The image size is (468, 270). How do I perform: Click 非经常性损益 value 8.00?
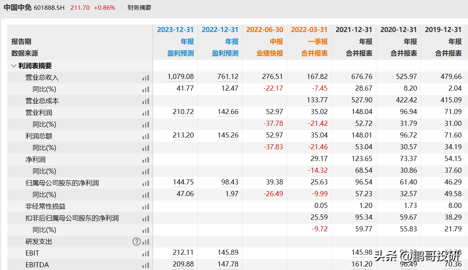coord(455,206)
